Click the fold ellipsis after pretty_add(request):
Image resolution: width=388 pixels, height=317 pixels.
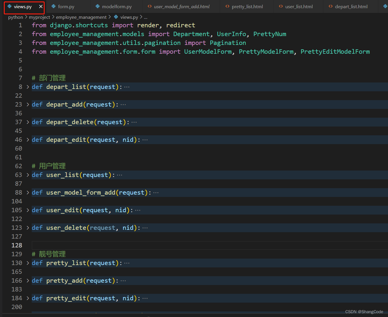tap(123, 281)
